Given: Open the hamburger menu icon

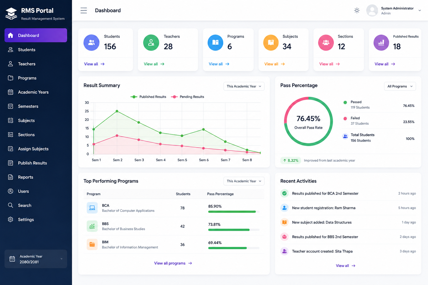Looking at the screenshot, I should 84,11.
